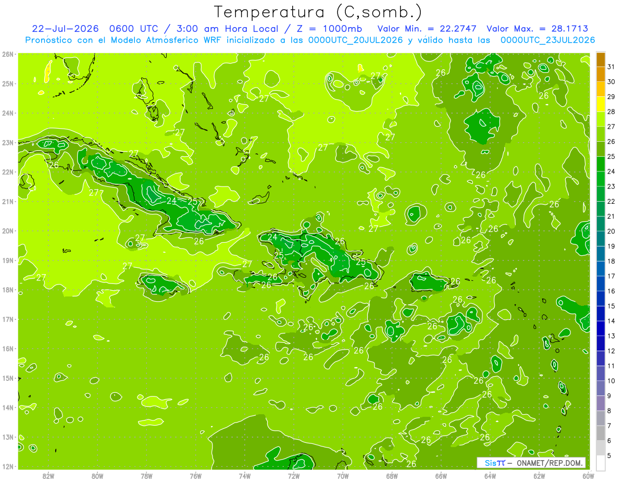Click the 62W longitude axis label

pyautogui.click(x=539, y=476)
